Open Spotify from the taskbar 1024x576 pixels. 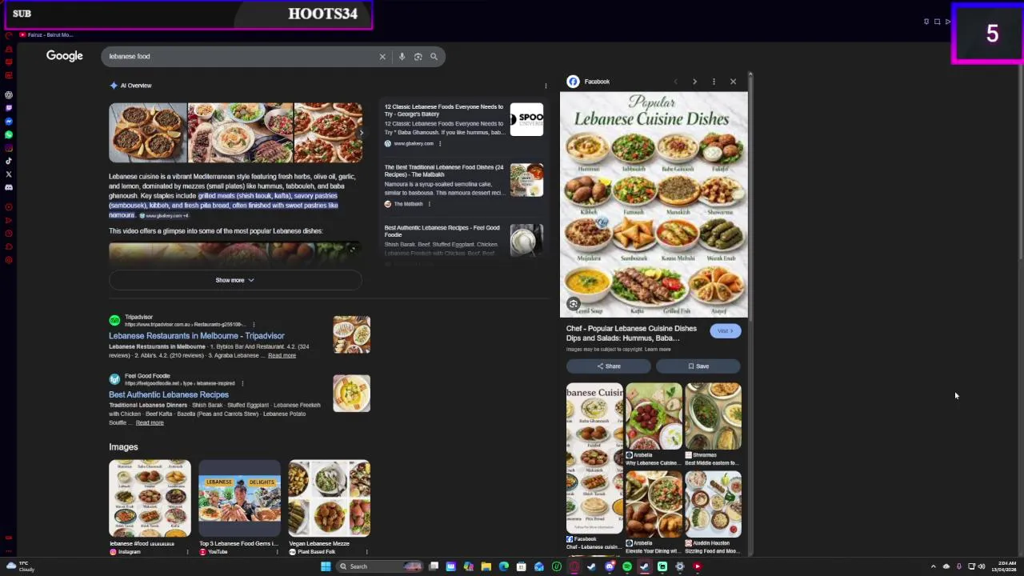coord(626,566)
